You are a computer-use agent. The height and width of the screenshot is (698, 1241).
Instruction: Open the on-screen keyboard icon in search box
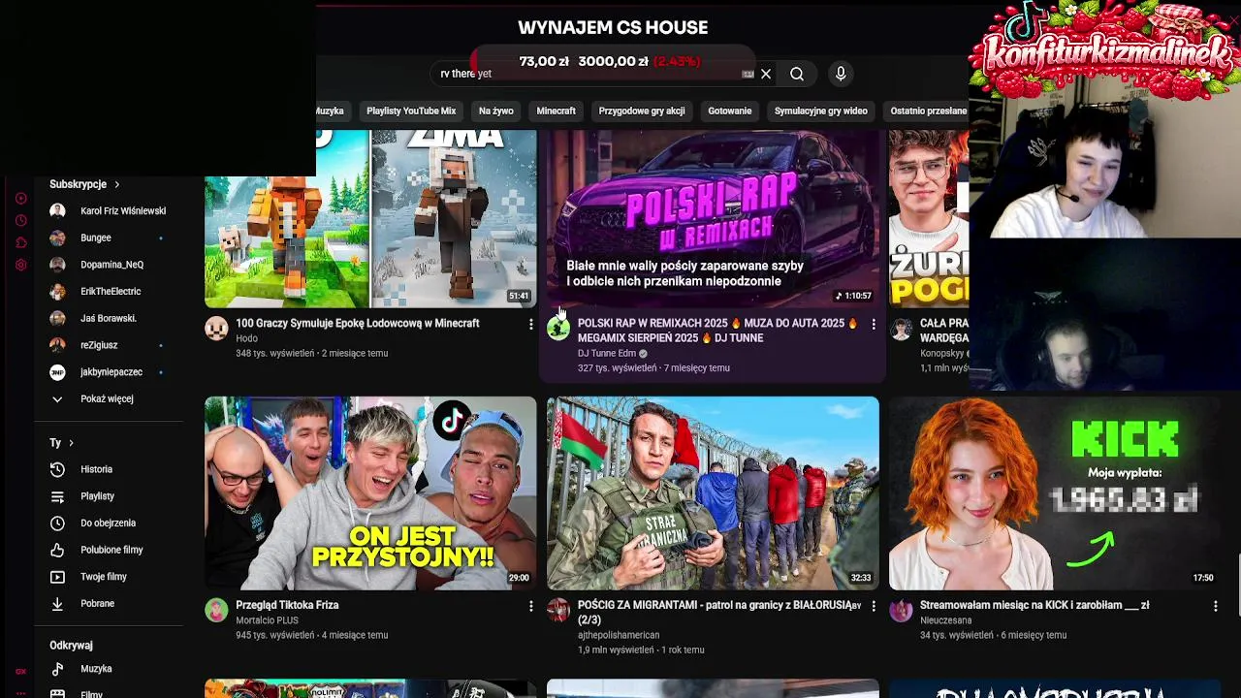coord(748,74)
